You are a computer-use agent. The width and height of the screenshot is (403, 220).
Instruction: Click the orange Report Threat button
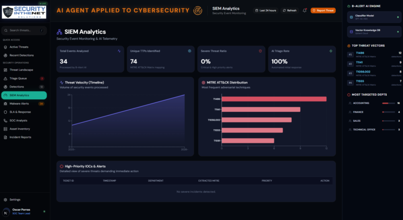[323, 11]
